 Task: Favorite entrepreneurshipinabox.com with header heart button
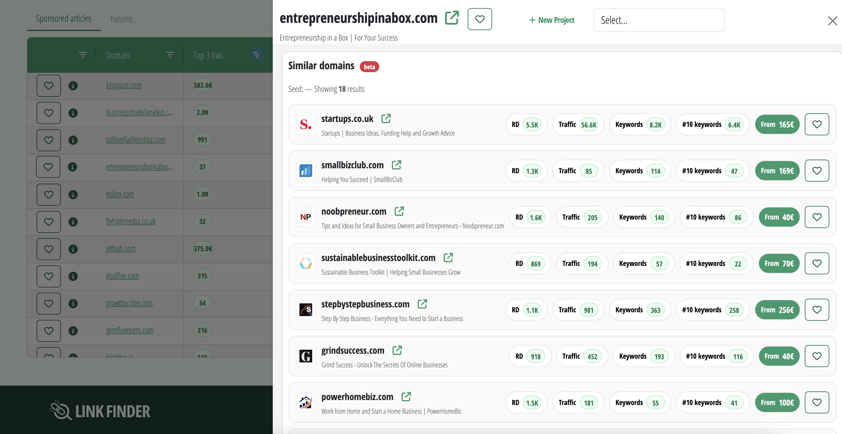point(480,19)
